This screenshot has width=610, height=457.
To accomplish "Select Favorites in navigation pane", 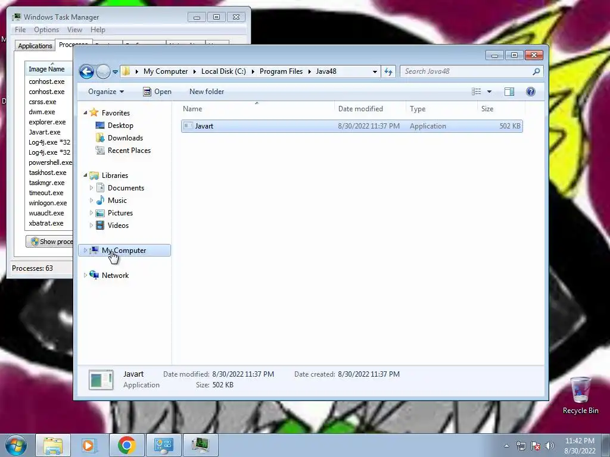I will [x=116, y=112].
